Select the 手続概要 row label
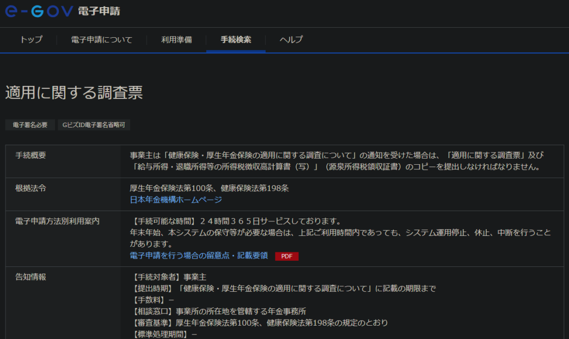The width and height of the screenshot is (569, 339). [x=31, y=155]
